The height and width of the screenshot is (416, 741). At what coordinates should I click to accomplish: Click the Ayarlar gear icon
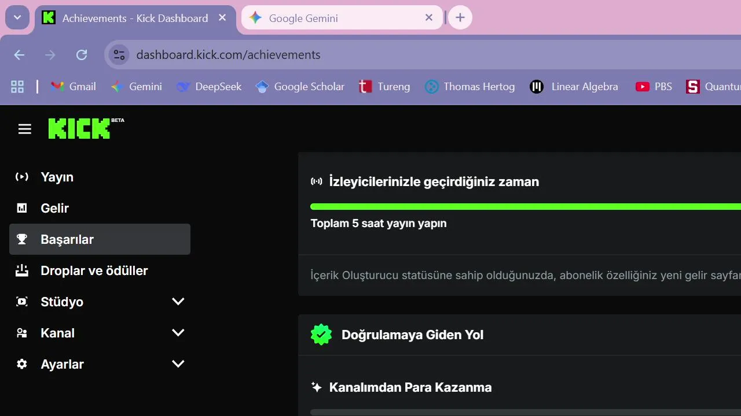22,364
